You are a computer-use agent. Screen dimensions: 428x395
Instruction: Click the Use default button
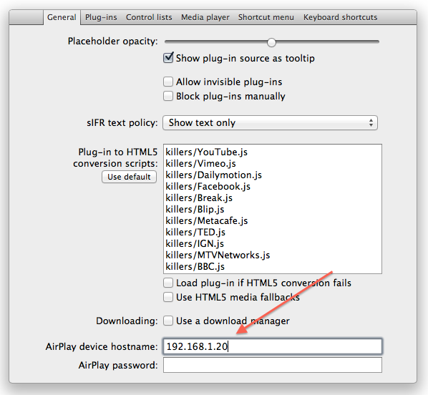129,177
